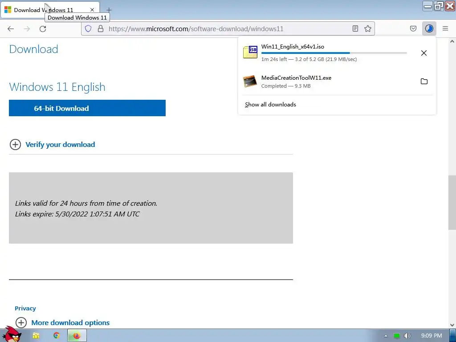Click the MediaCreationToolW11.exe file icon
Image resolution: width=456 pixels, height=342 pixels.
(x=250, y=81)
